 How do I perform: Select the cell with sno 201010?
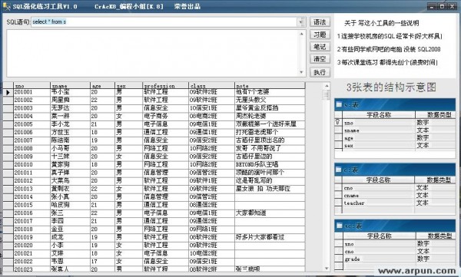32,164
